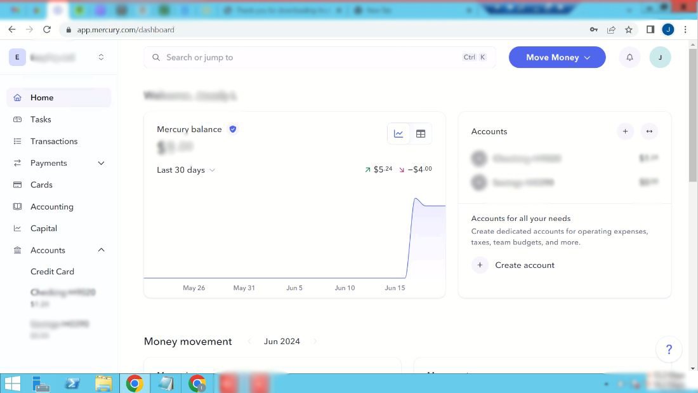Click the share page icon in address bar
This screenshot has width=698, height=393.
click(611, 29)
